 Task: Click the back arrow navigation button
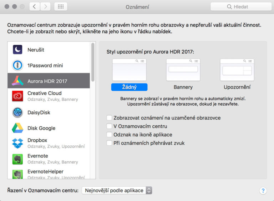[34, 7]
